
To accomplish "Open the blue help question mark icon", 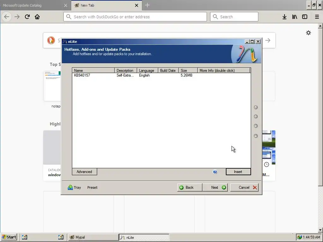I will (215, 172).
